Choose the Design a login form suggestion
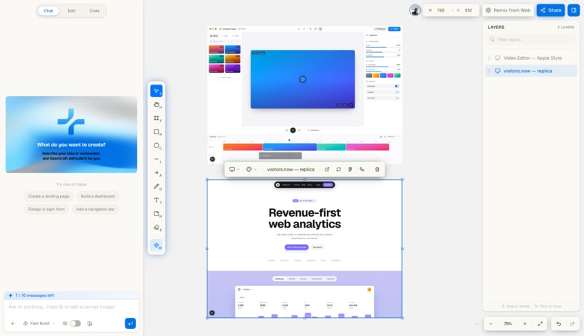The width and height of the screenshot is (584, 336). (x=46, y=209)
